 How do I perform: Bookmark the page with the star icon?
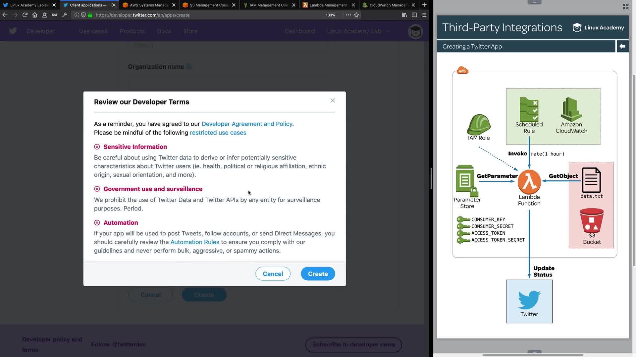click(356, 15)
